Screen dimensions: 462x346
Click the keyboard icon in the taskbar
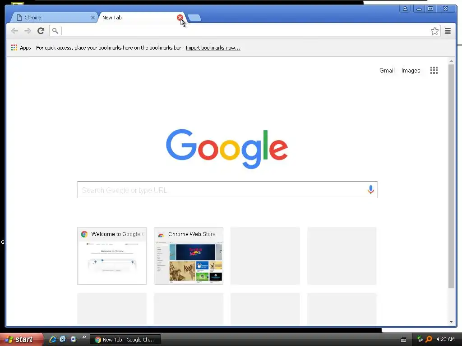(403, 340)
